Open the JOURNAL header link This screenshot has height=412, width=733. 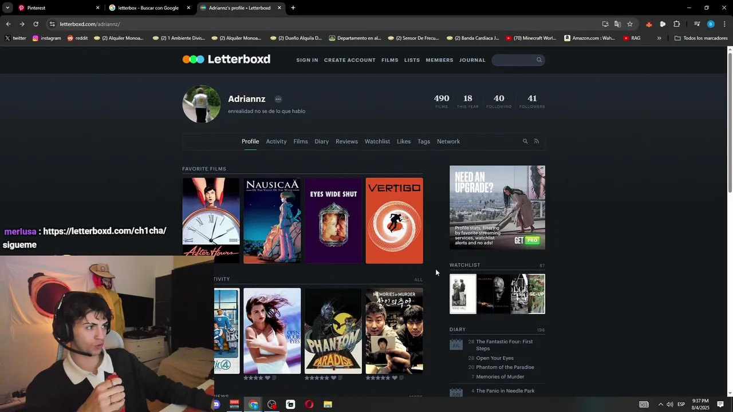tap(472, 60)
